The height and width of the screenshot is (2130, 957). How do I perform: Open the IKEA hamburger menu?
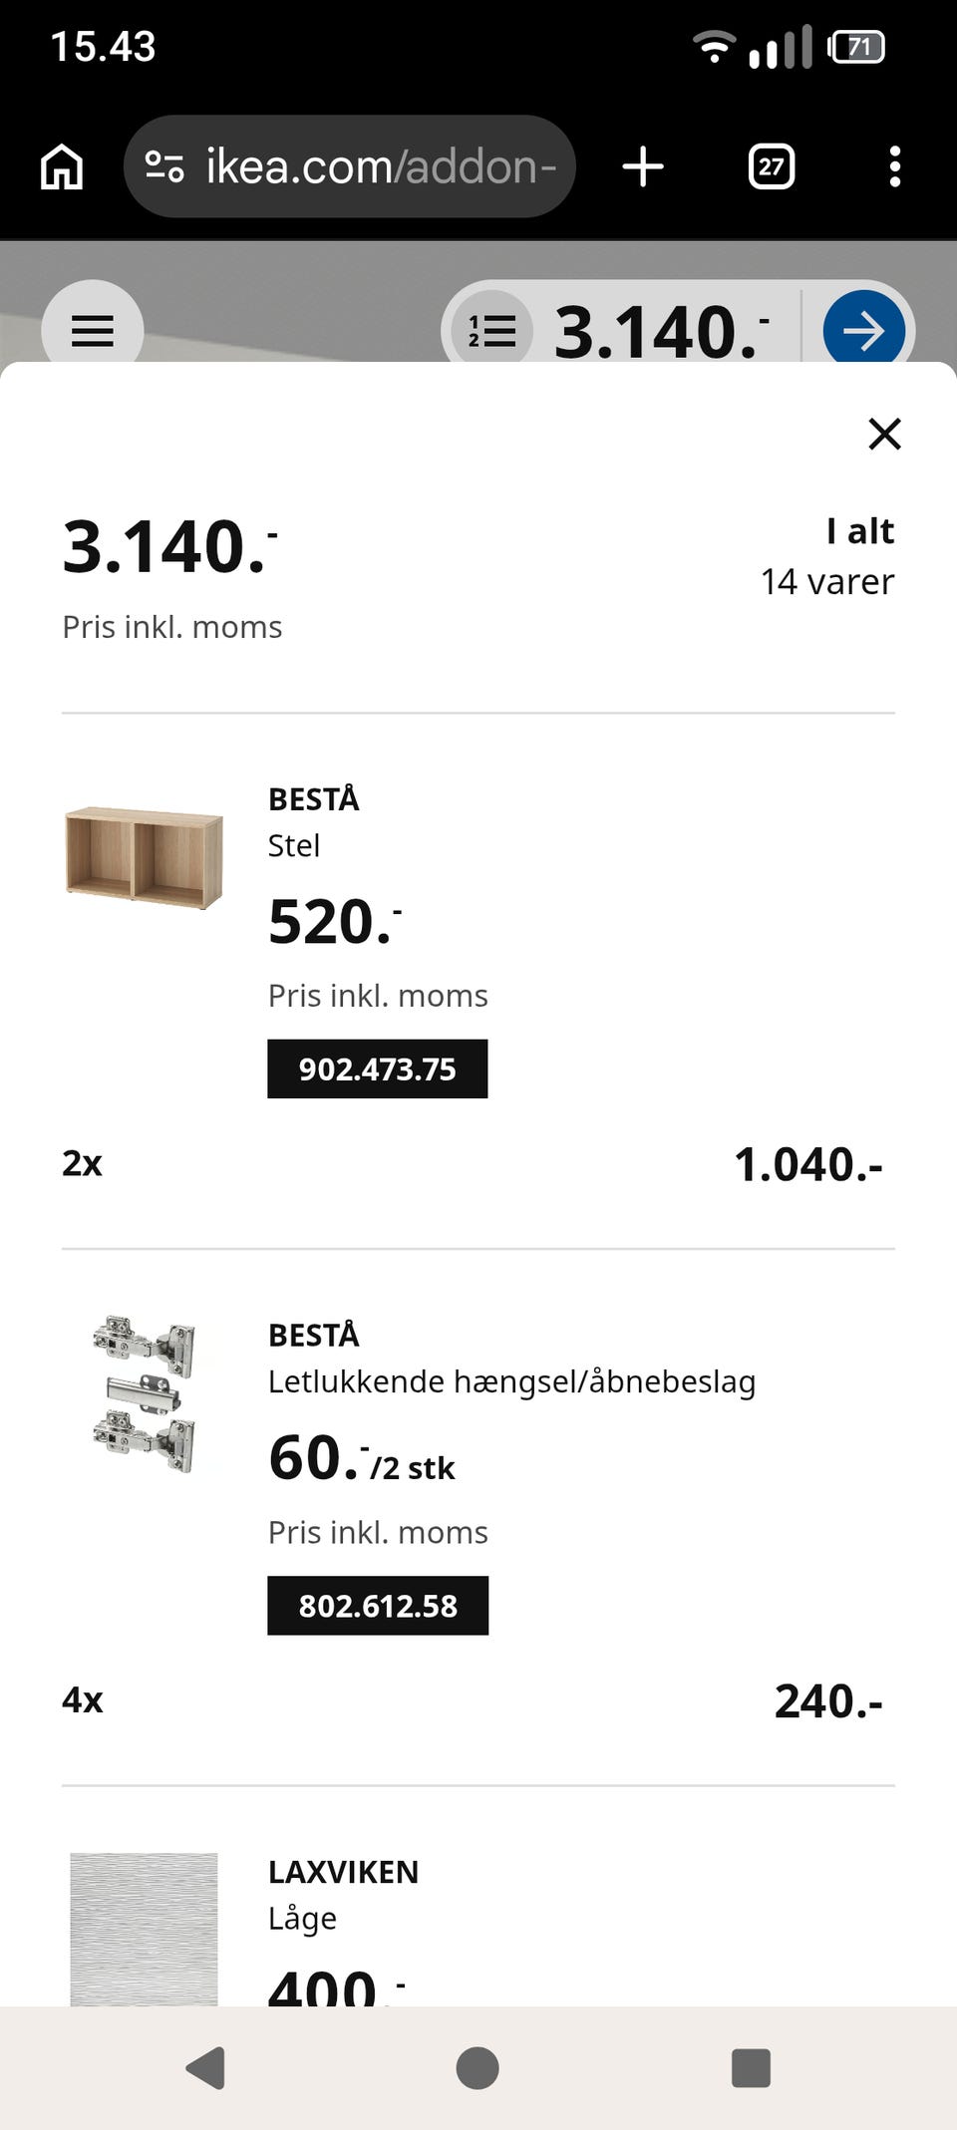tap(93, 331)
